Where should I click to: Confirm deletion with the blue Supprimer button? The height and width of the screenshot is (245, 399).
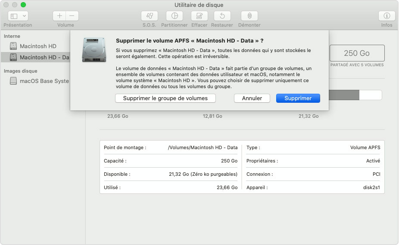[x=298, y=98]
